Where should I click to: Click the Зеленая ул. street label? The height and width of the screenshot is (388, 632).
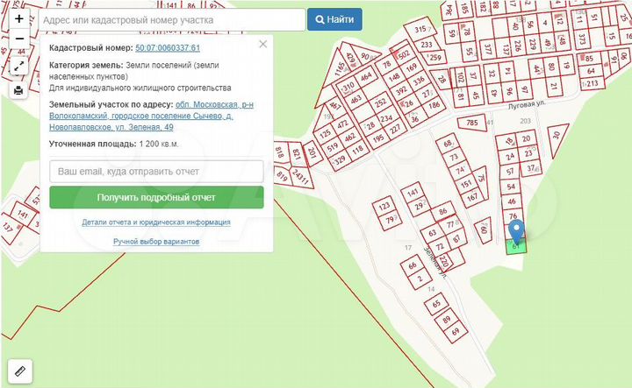[434, 263]
